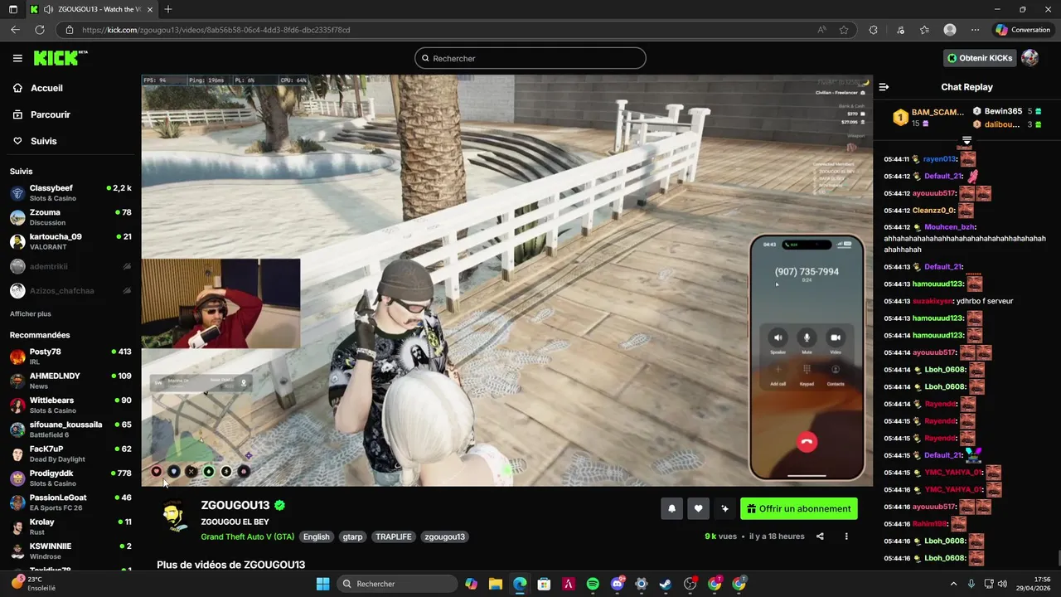Viewport: 1061px width, 597px height.
Task: Focus the Rechercher search field on Kick
Action: coord(530,58)
